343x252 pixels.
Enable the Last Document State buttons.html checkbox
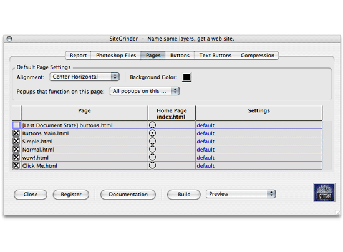coord(16,125)
